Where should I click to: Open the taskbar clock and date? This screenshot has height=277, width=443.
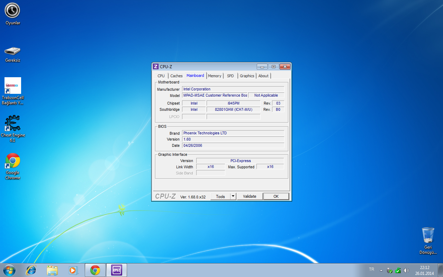(x=425, y=270)
